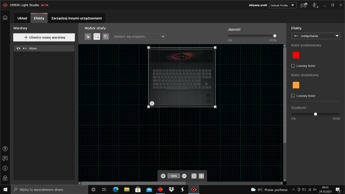This screenshot has width=345, height=194.
Task: Open the user avatar in title bar
Action: 316,5
